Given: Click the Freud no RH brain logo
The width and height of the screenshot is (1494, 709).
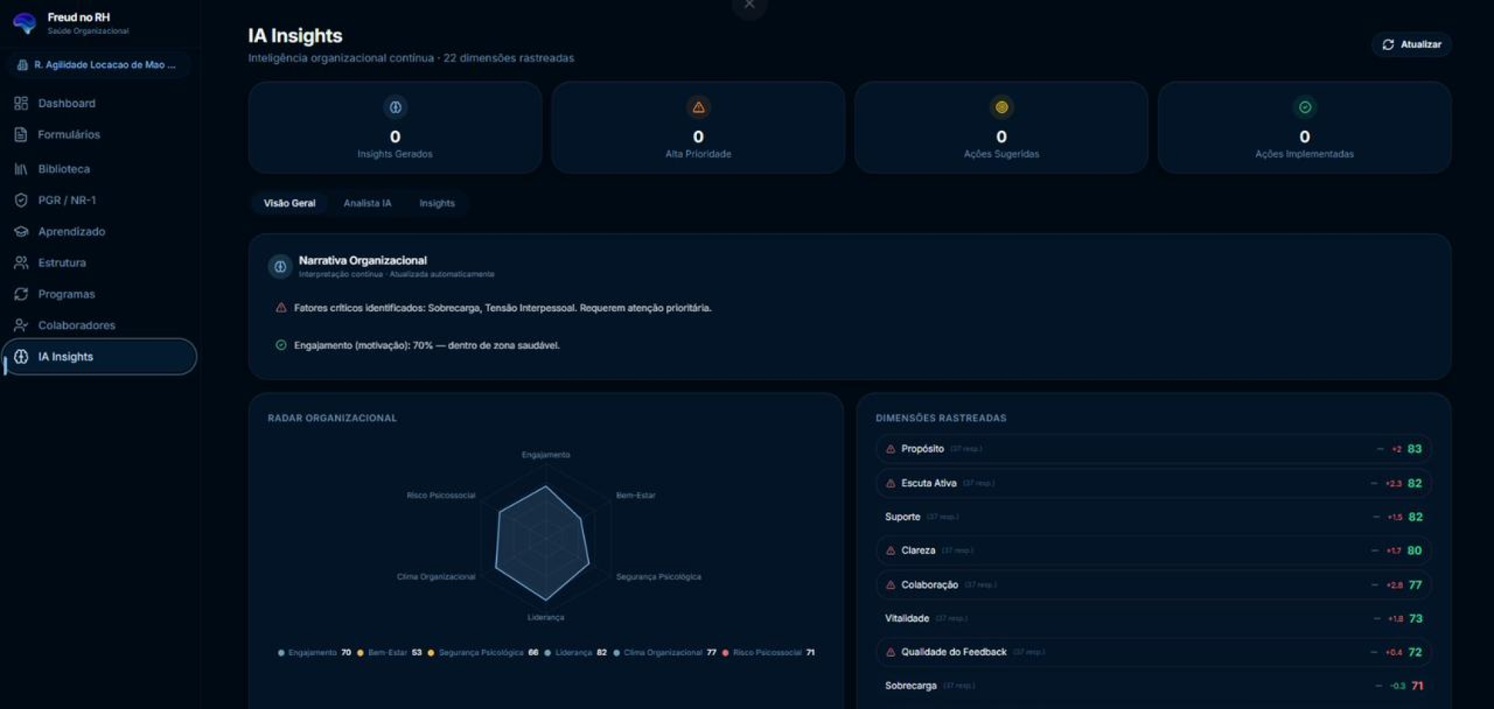Looking at the screenshot, I should pos(25,23).
